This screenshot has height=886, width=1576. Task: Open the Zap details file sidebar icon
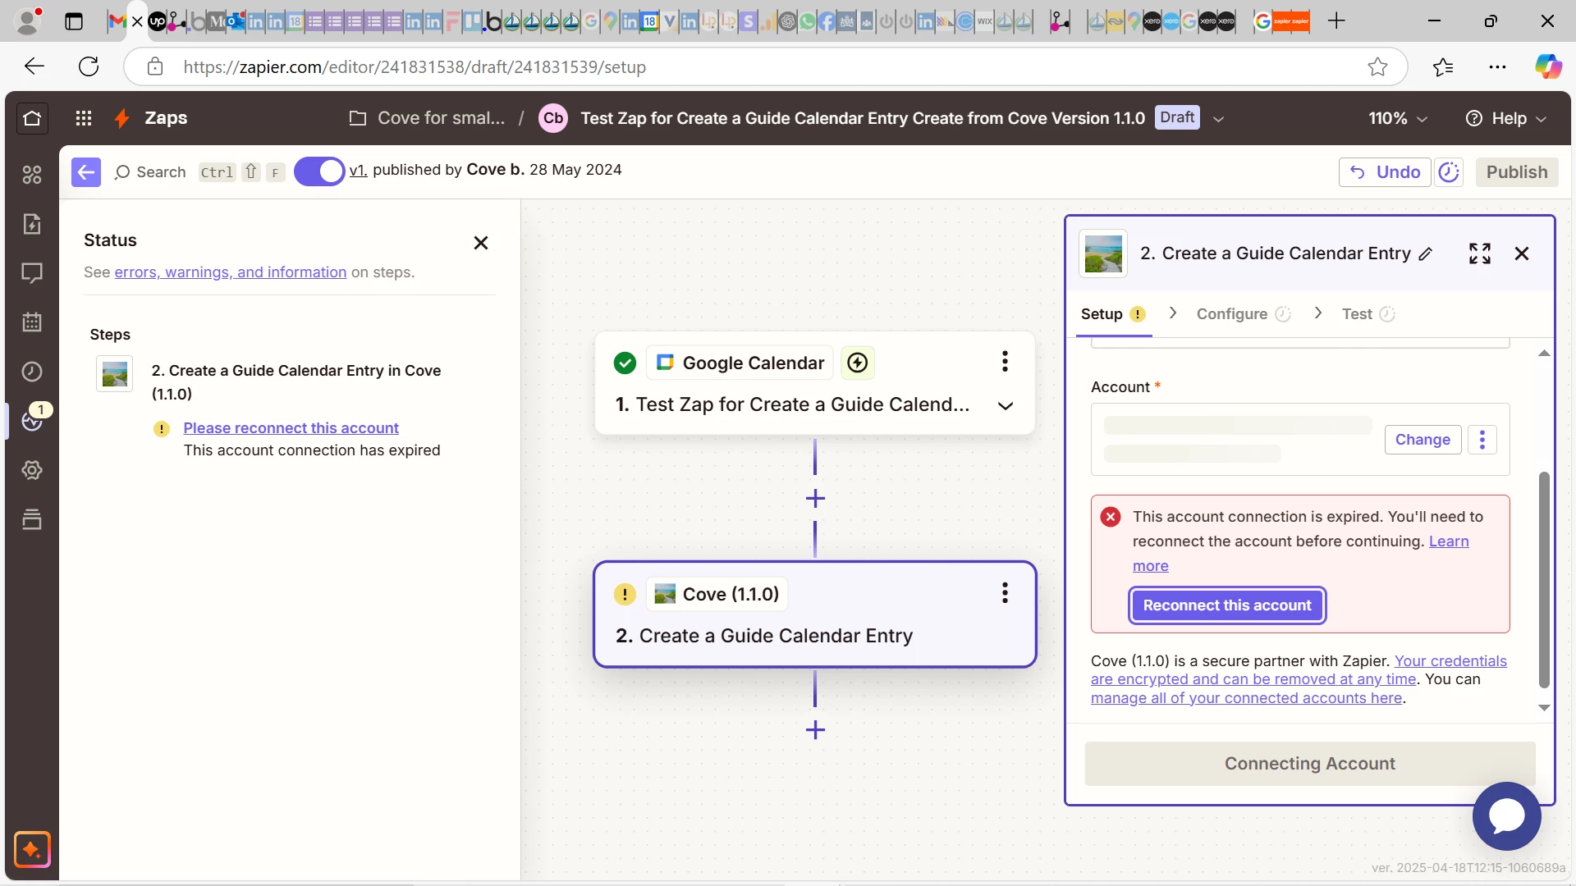tap(32, 224)
